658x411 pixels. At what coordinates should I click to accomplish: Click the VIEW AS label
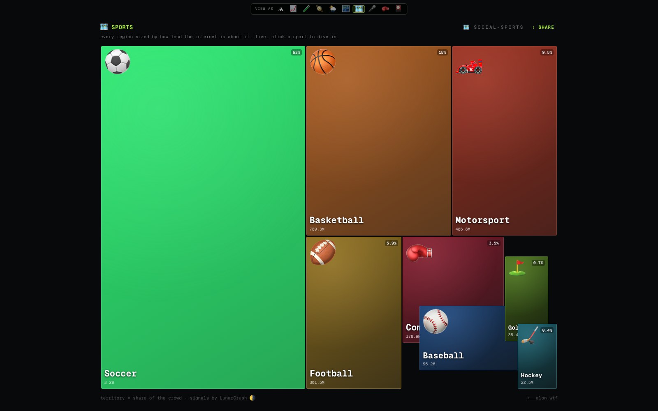(x=264, y=9)
